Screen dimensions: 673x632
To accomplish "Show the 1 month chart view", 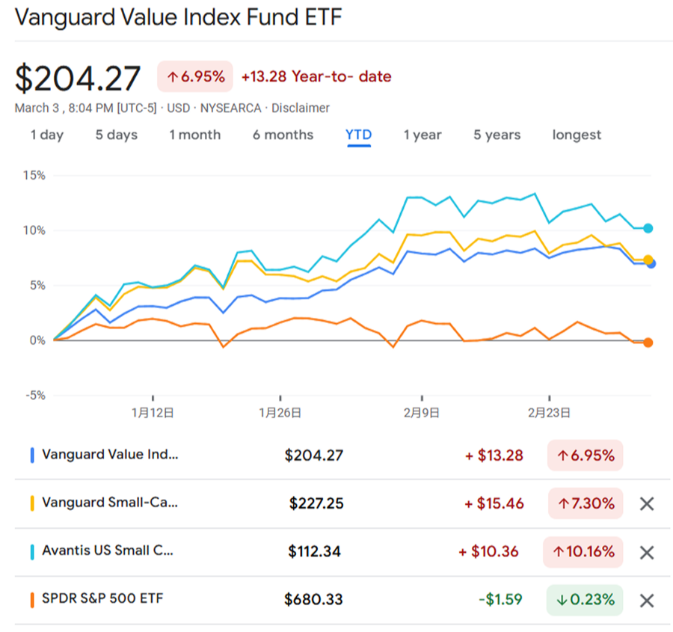I will 195,135.
